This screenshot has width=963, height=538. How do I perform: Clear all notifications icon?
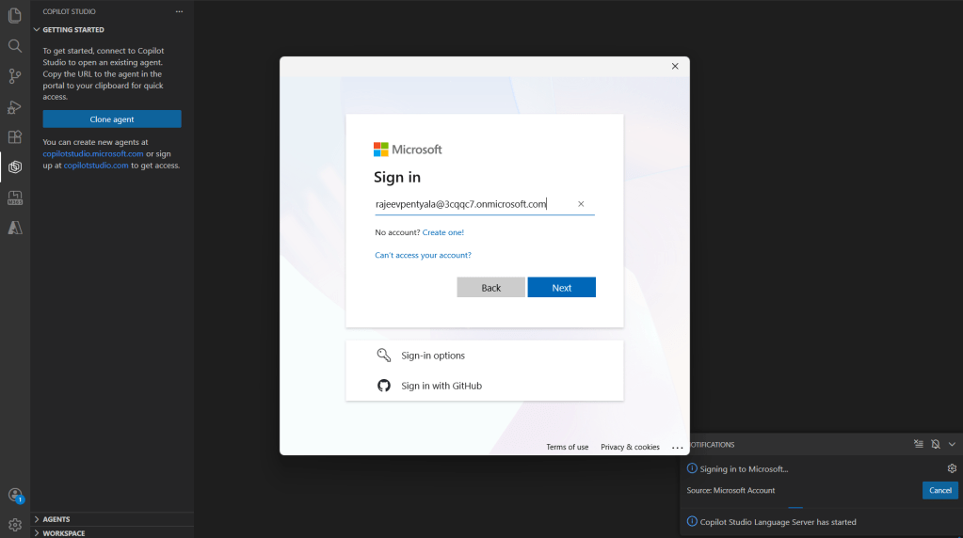coord(919,444)
